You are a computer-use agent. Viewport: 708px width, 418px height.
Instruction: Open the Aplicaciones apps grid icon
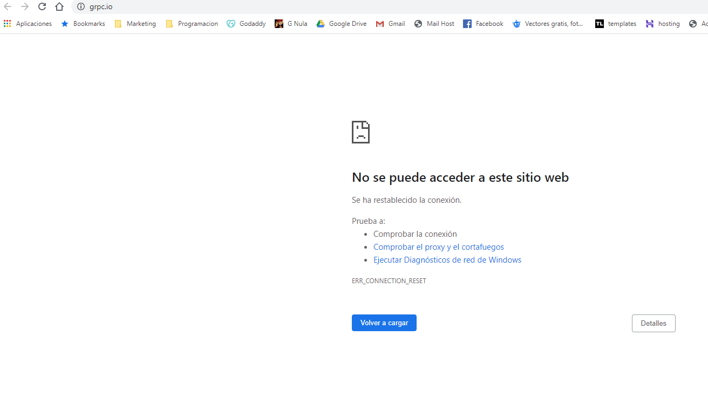pyautogui.click(x=28, y=24)
